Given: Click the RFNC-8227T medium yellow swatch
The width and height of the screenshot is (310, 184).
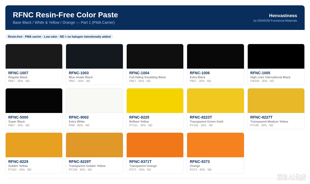Looking at the screenshot, I should pos(276,101).
